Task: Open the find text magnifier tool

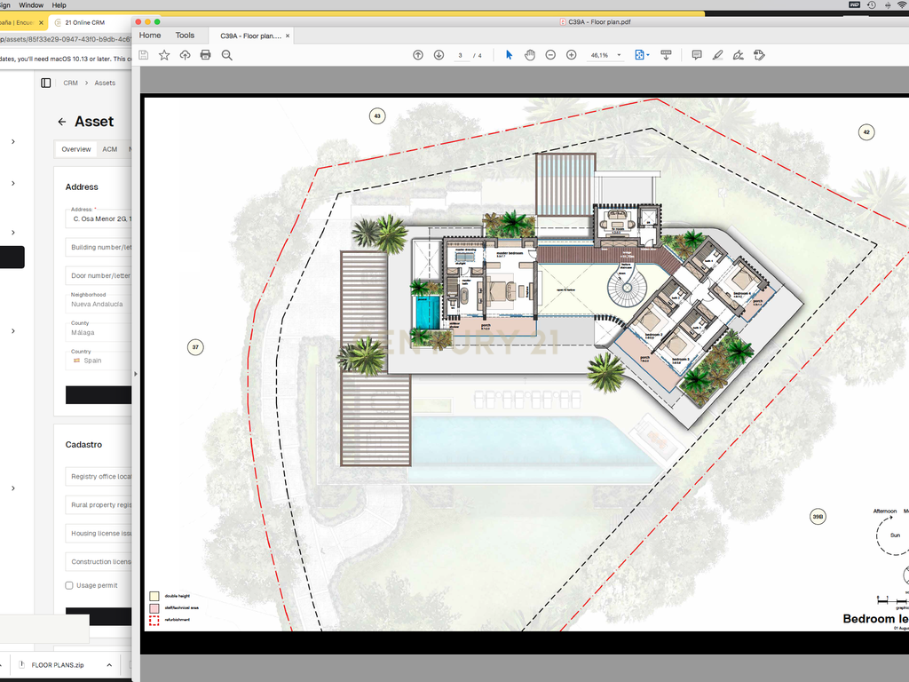Action: (x=226, y=55)
